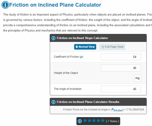Switch to Normal View
This screenshot has height=126, width=152.
click(85, 47)
